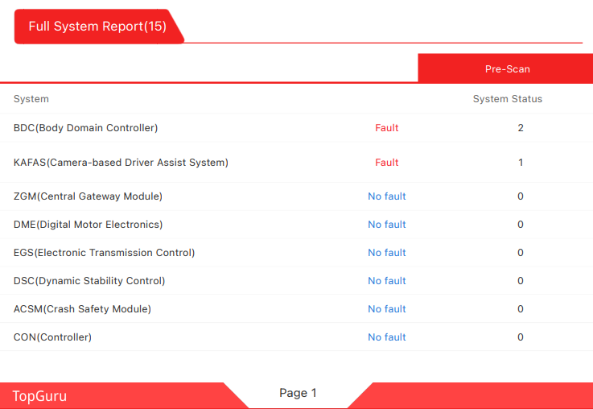This screenshot has width=593, height=409.
Task: Click No fault status for ACSM
Action: [386, 309]
